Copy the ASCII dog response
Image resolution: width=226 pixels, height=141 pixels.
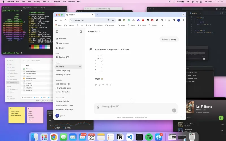click(96, 85)
